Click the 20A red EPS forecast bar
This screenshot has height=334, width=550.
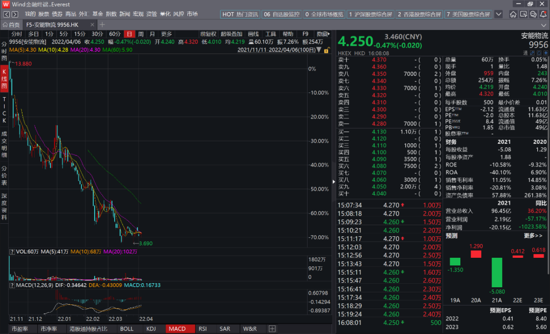(x=476, y=254)
